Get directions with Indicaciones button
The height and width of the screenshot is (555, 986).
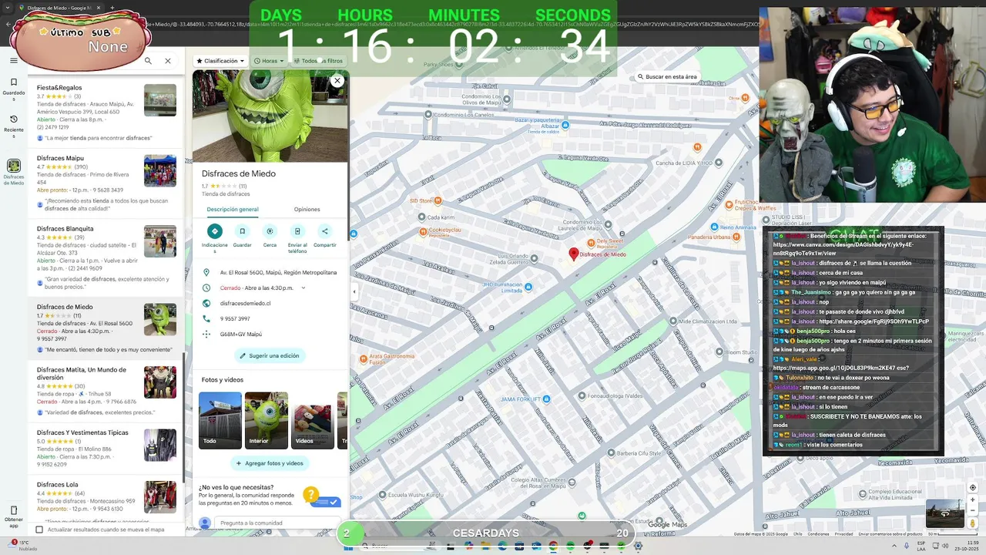[x=215, y=231]
